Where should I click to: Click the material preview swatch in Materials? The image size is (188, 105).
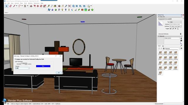(161, 41)
